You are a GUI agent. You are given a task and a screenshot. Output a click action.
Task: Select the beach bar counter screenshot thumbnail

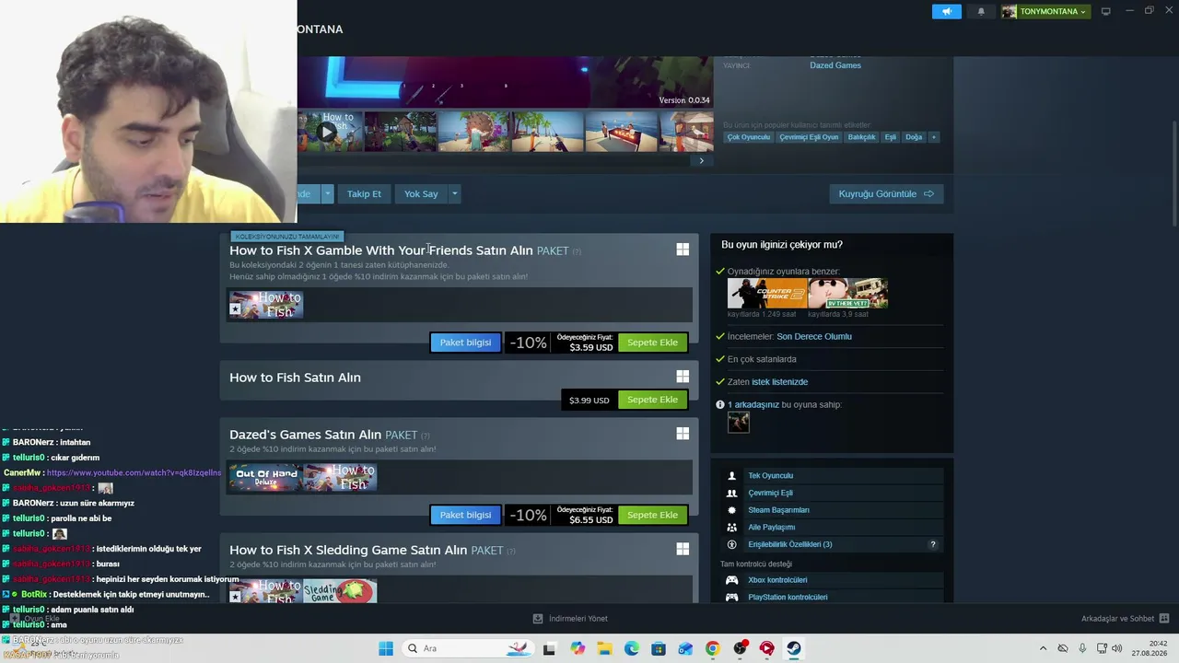click(x=621, y=132)
